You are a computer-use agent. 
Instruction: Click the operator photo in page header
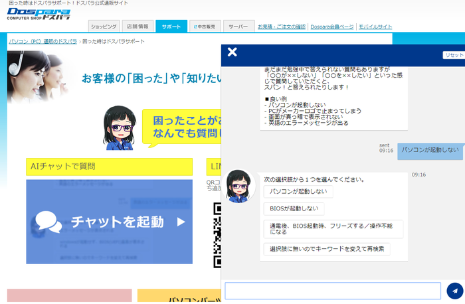pos(37,77)
